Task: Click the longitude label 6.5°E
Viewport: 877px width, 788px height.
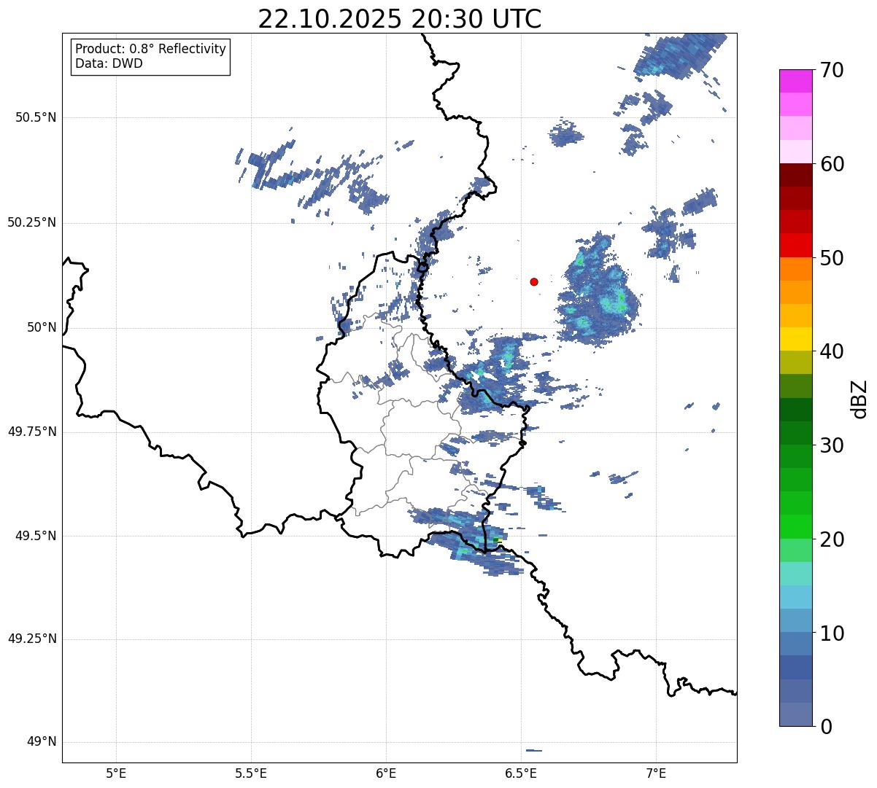Action: click(x=521, y=773)
